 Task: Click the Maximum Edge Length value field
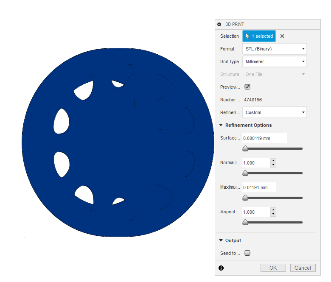coord(259,187)
